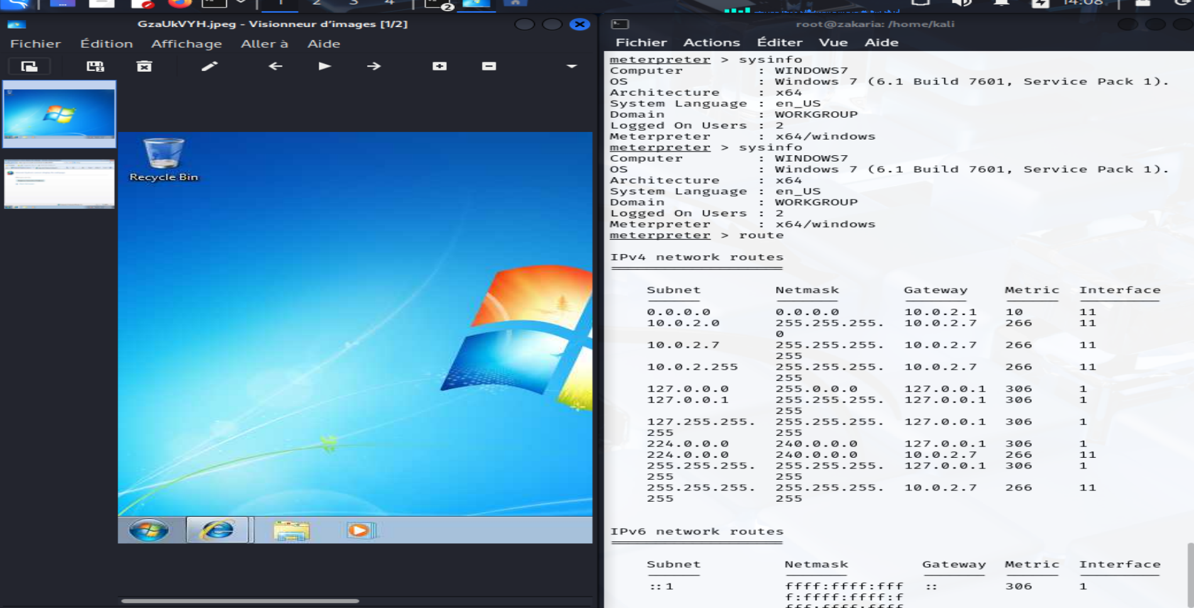Image resolution: width=1194 pixels, height=608 pixels.
Task: Zoom in with the plus icon
Action: 440,66
